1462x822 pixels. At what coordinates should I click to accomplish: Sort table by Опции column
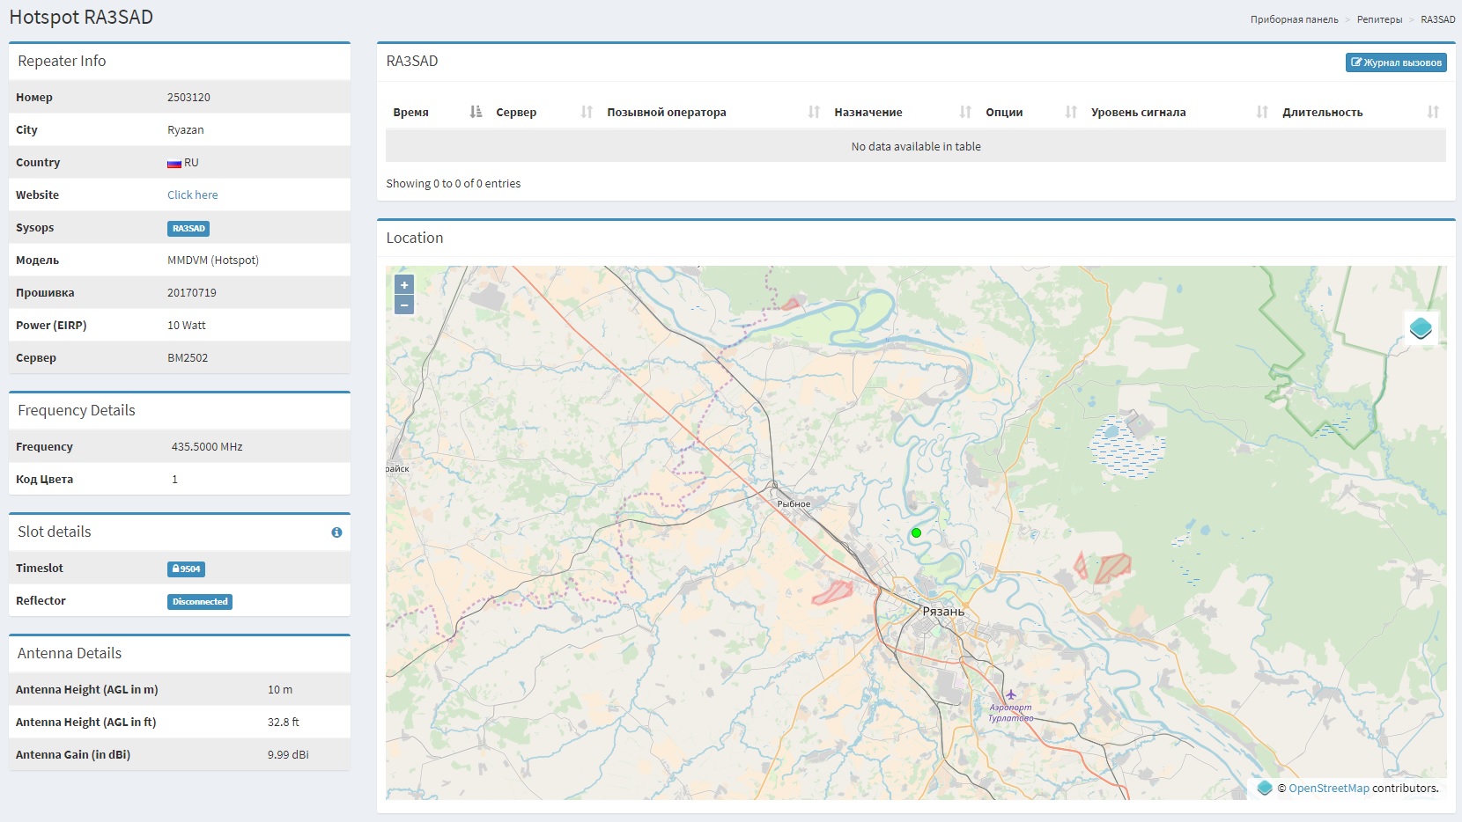pyautogui.click(x=1030, y=112)
